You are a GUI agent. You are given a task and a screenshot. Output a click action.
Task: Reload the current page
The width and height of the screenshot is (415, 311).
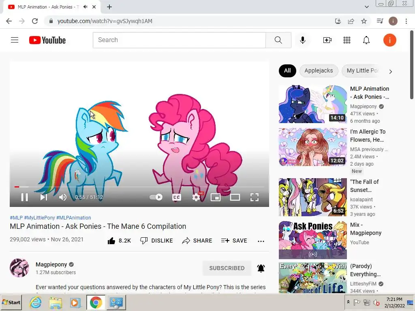click(x=35, y=21)
